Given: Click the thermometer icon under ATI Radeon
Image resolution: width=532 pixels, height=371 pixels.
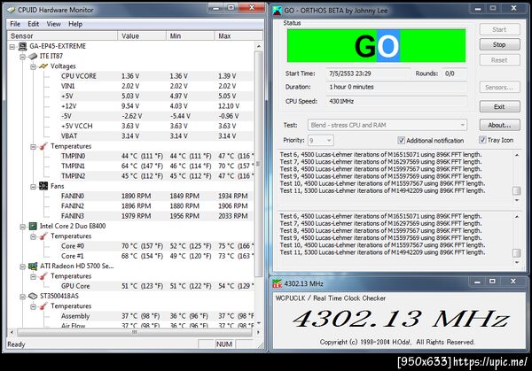Looking at the screenshot, I should pos(43,276).
